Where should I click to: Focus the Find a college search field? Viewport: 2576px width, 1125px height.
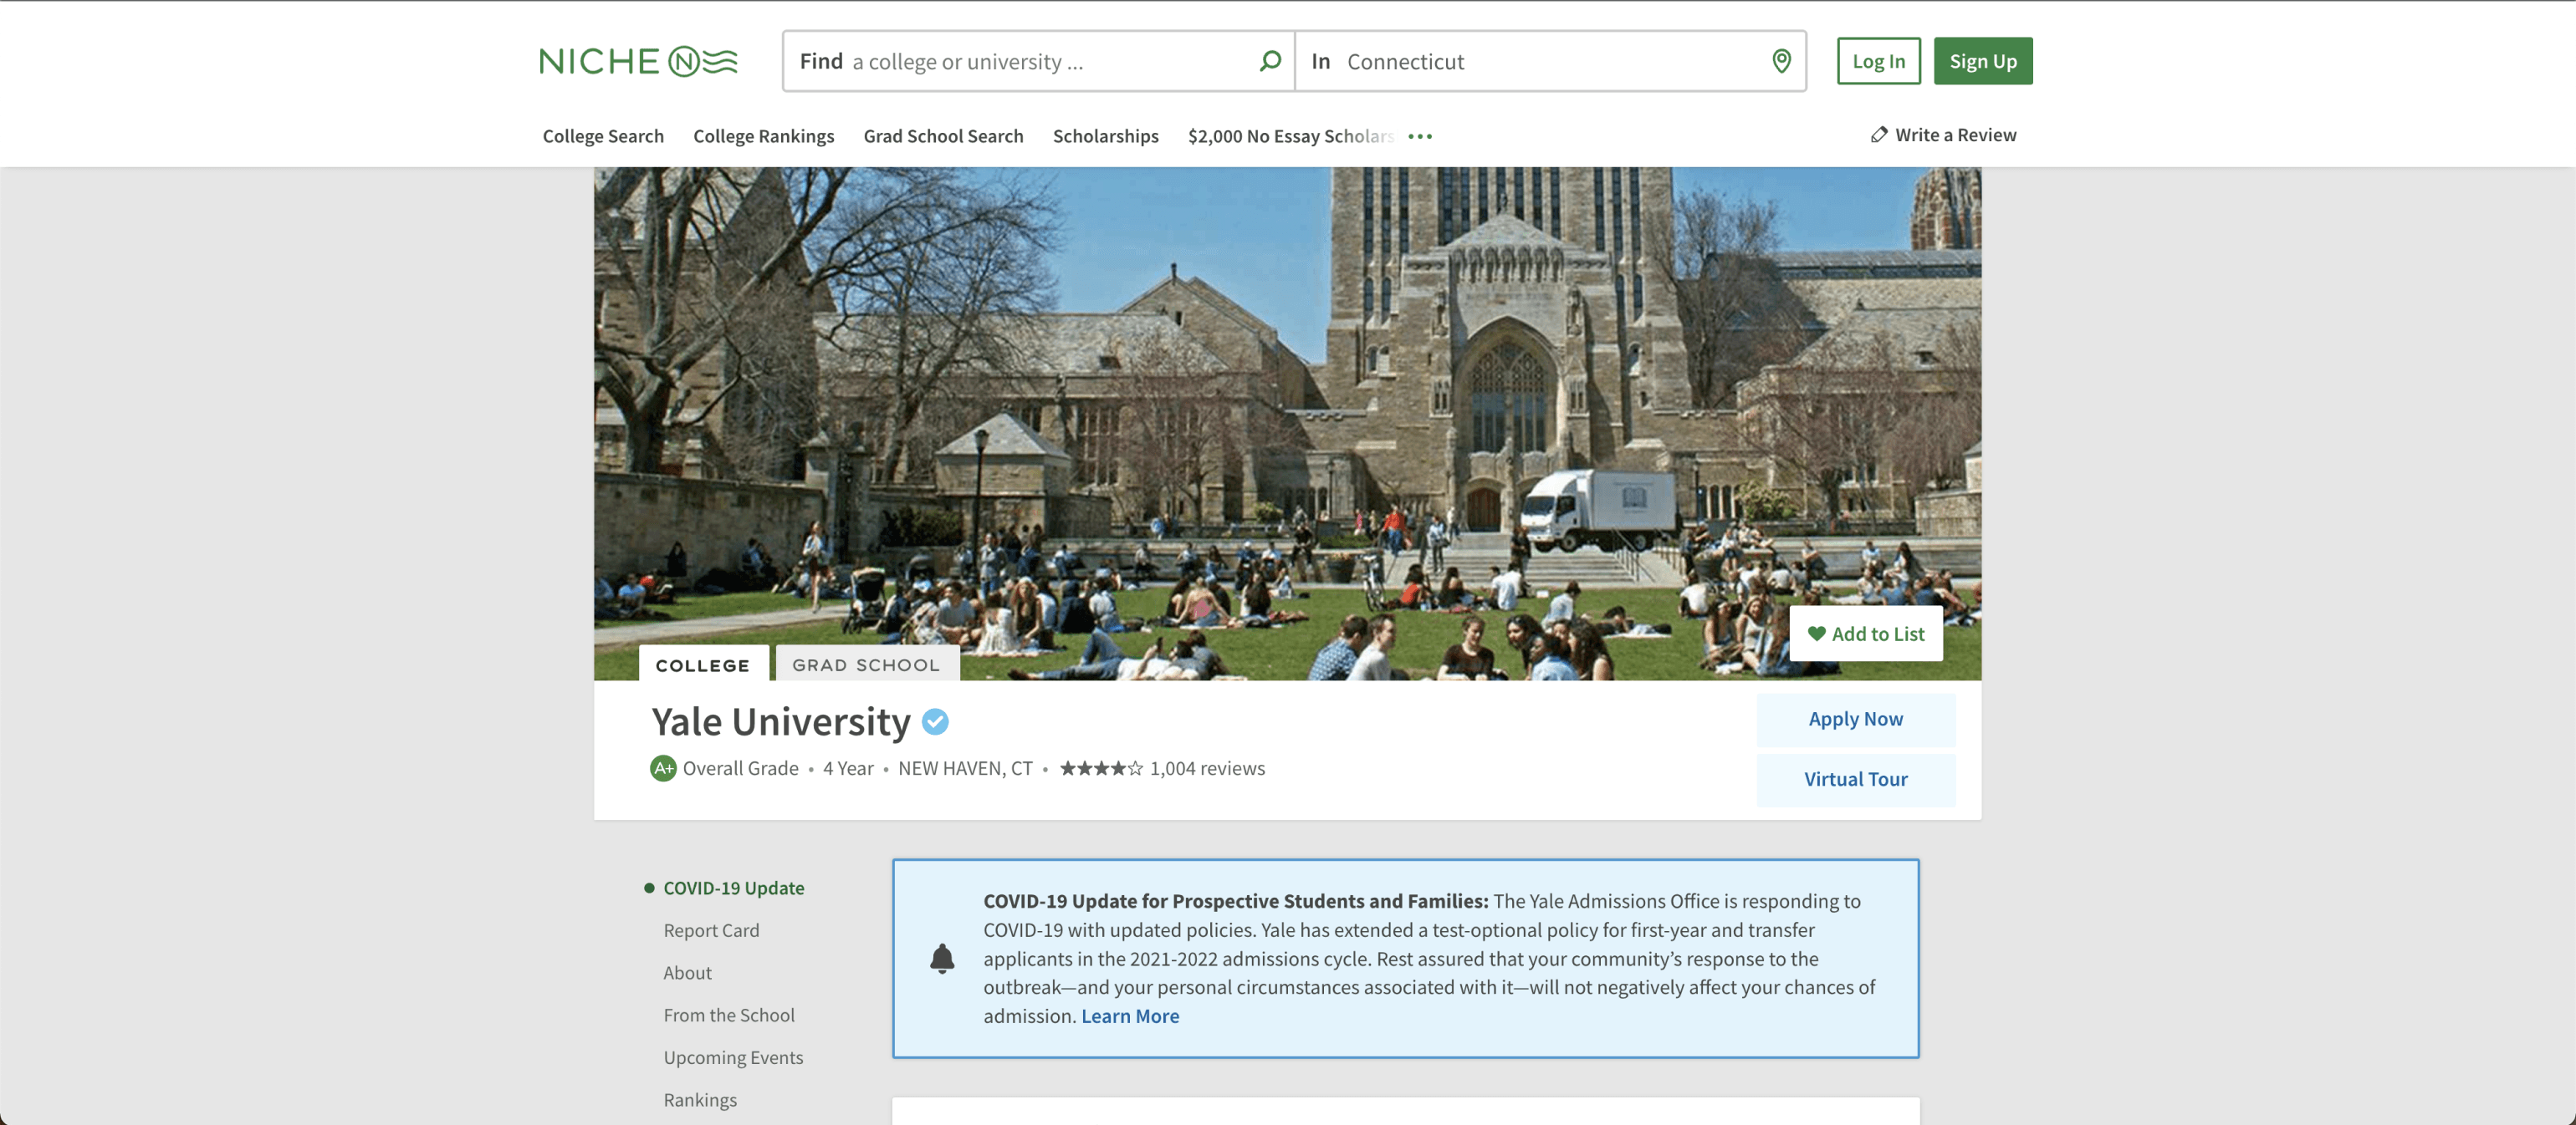click(x=1039, y=62)
